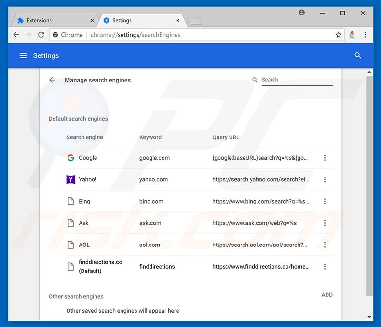The height and width of the screenshot is (327, 381).
Task: Open more actions for Google
Action: point(325,158)
